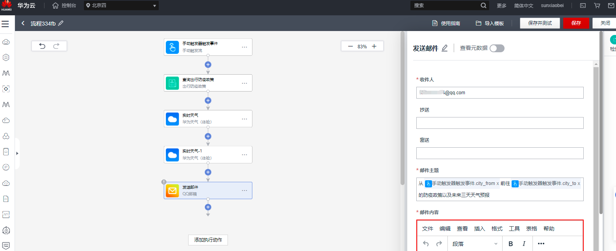616x251 pixels.
Task: Open more options for 查询出行防疫政策 node
Action: point(245,83)
